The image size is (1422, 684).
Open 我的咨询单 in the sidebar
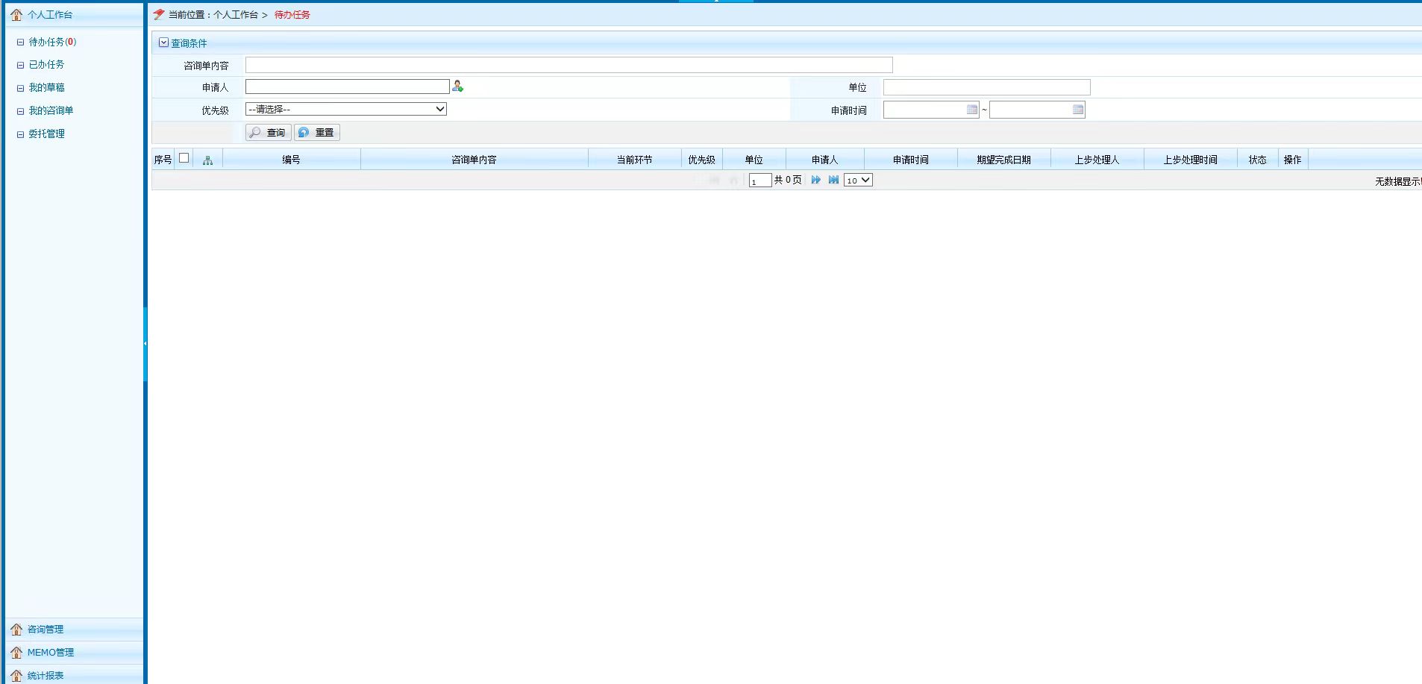point(51,111)
